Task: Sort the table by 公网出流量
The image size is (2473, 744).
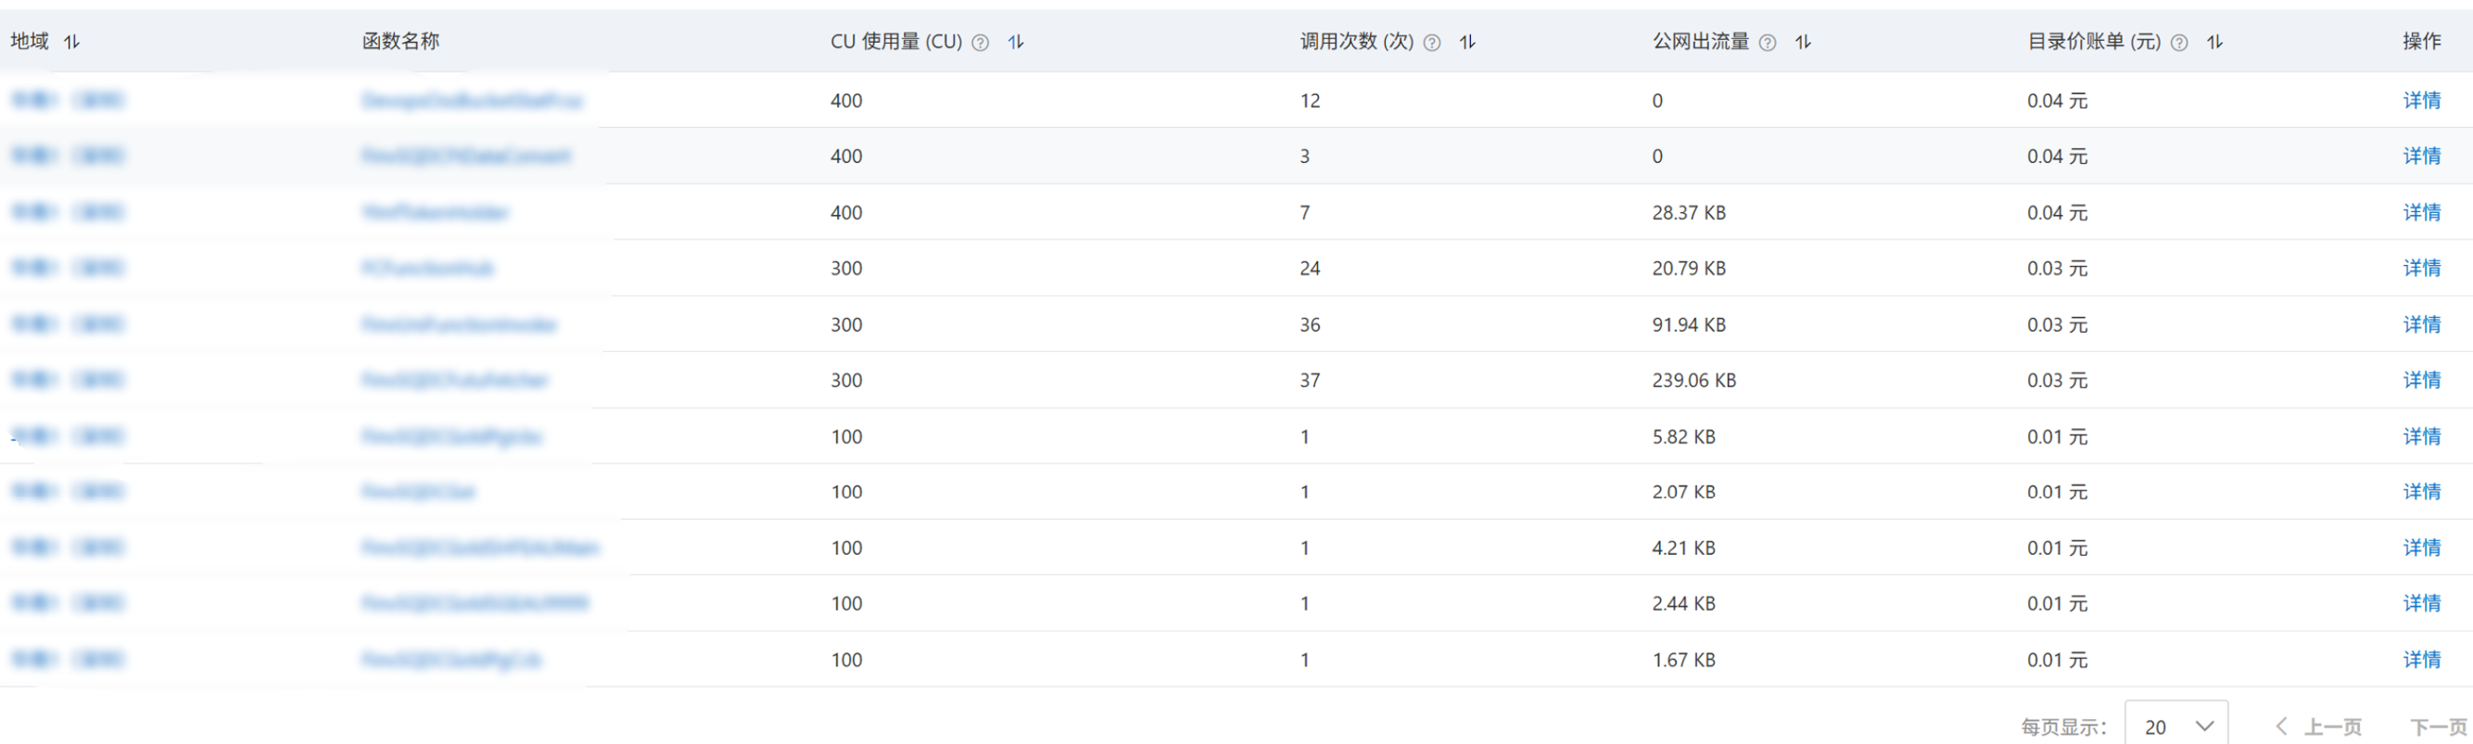Action: (1803, 42)
